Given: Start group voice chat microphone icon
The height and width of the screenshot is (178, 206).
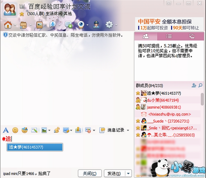Looking at the screenshot, I should pos(53,25).
